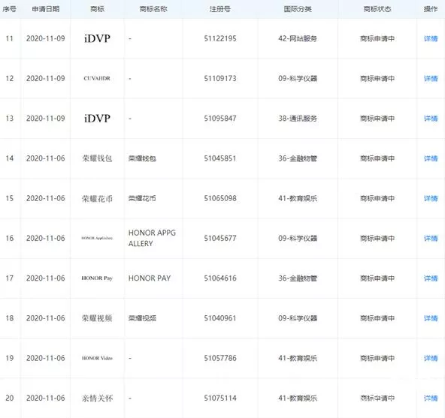Click date 2020-11-09 in row 11
The height and width of the screenshot is (418, 445).
pos(46,38)
